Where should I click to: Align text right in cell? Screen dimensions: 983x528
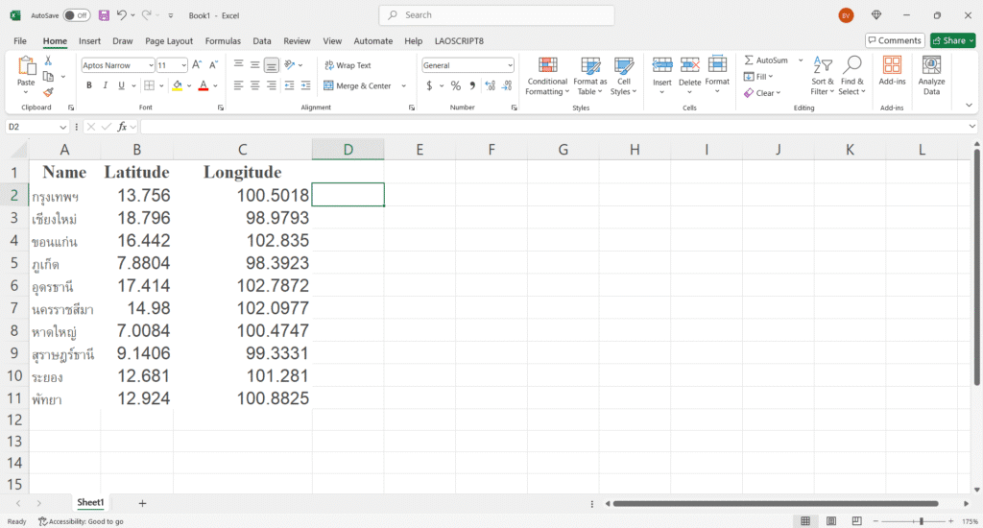[271, 85]
